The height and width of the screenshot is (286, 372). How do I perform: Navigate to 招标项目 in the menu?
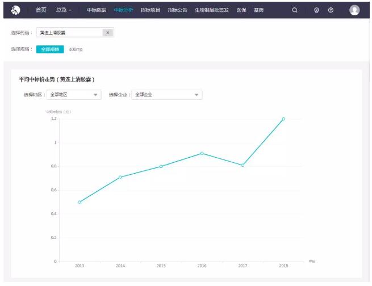point(151,10)
